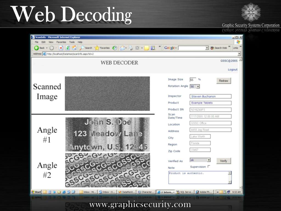Open the Edit menu
This screenshot has height=211, width=281.
pos(43,42)
